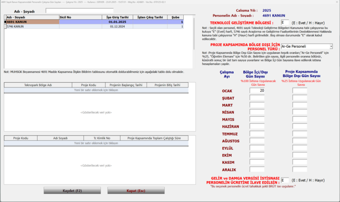The image size is (340, 202).
Task: Click the Teknoloji Geliştirme Bölgesi E/H field
Action: (x=285, y=22)
